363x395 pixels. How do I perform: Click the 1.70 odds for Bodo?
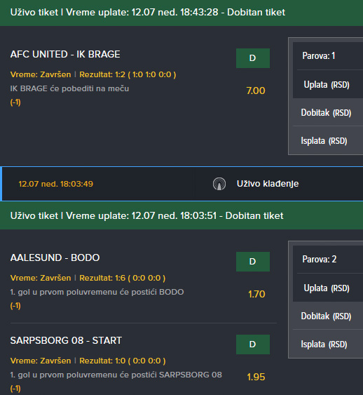[256, 294]
